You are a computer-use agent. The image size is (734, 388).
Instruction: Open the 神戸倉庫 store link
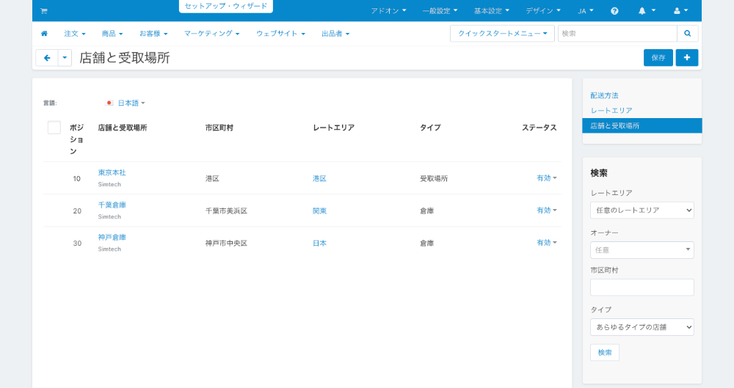pos(112,238)
